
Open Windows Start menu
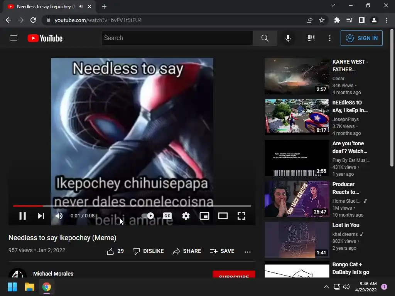pyautogui.click(x=12, y=287)
